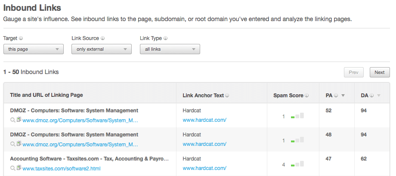Click info icon next to Target label
The image size is (396, 176).
tap(21, 39)
